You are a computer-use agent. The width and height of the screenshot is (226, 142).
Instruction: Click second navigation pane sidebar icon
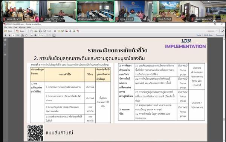5,45
